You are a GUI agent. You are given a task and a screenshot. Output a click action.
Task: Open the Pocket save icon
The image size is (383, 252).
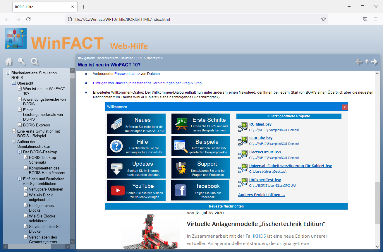[365, 19]
